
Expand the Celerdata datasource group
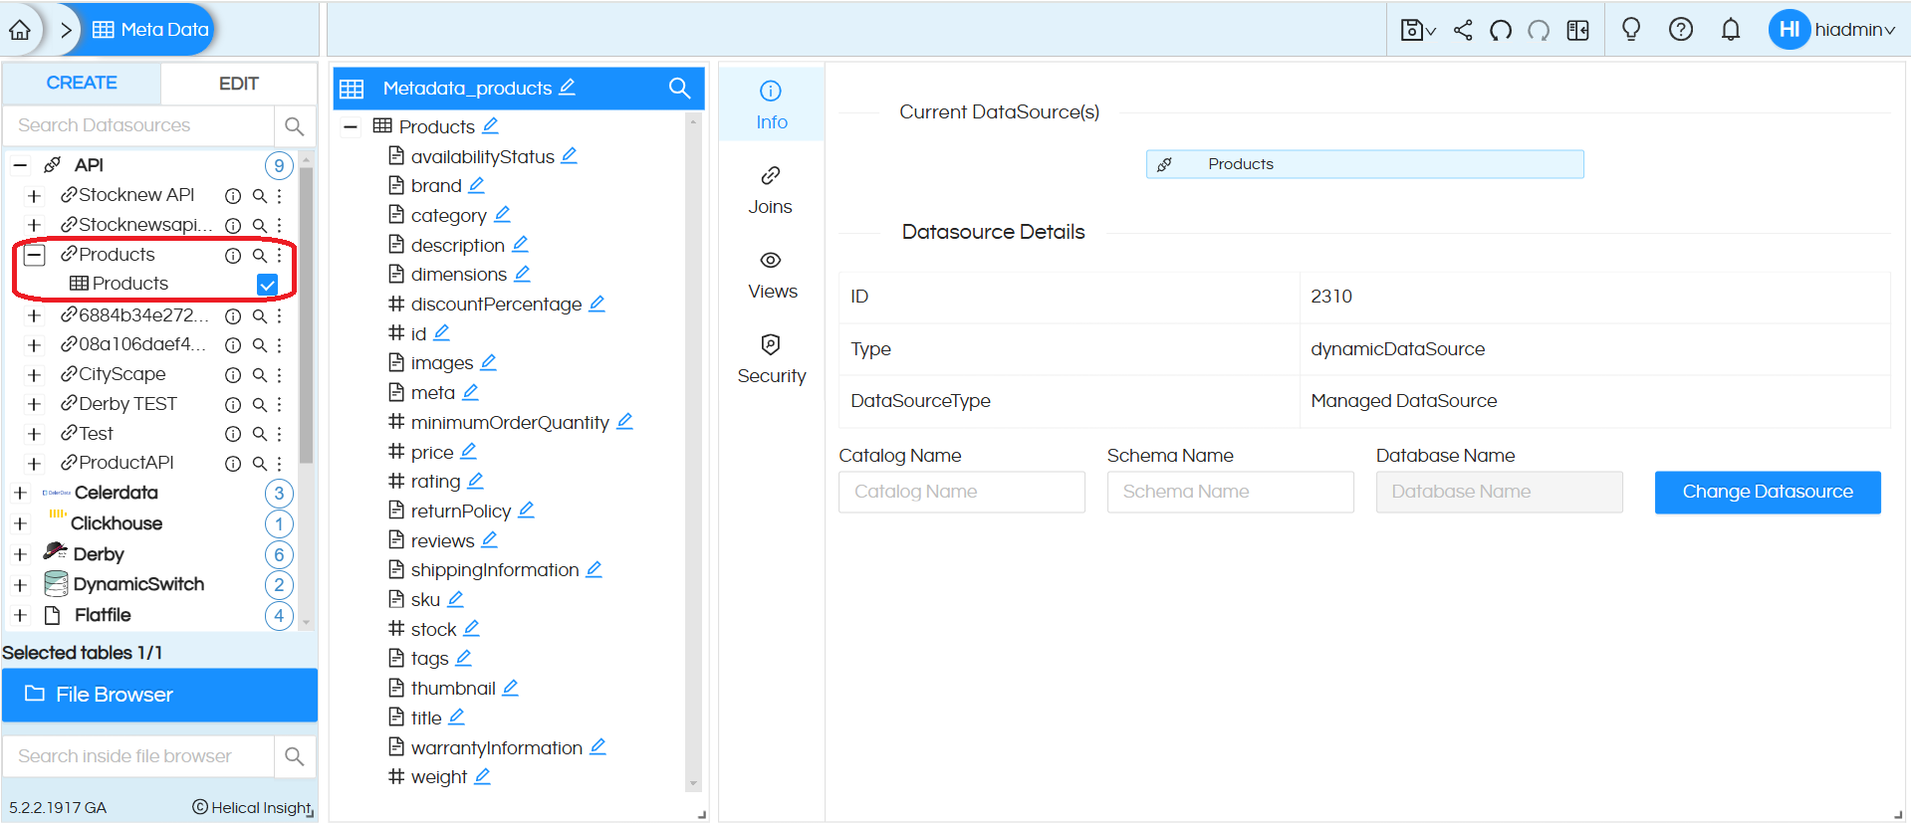(20, 494)
